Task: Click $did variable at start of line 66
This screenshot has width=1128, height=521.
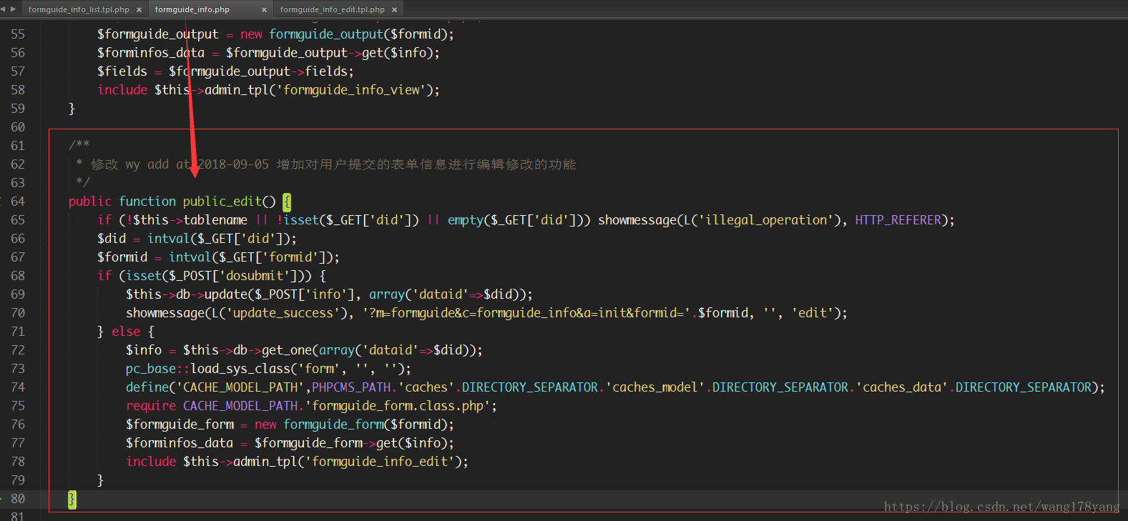Action: coord(112,239)
